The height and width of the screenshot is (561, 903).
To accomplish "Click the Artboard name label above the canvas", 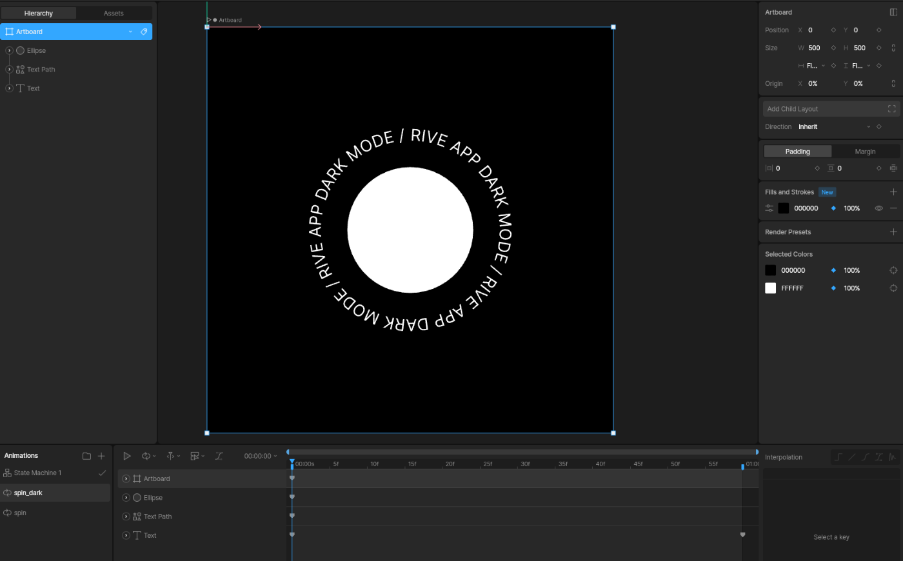I will click(230, 20).
